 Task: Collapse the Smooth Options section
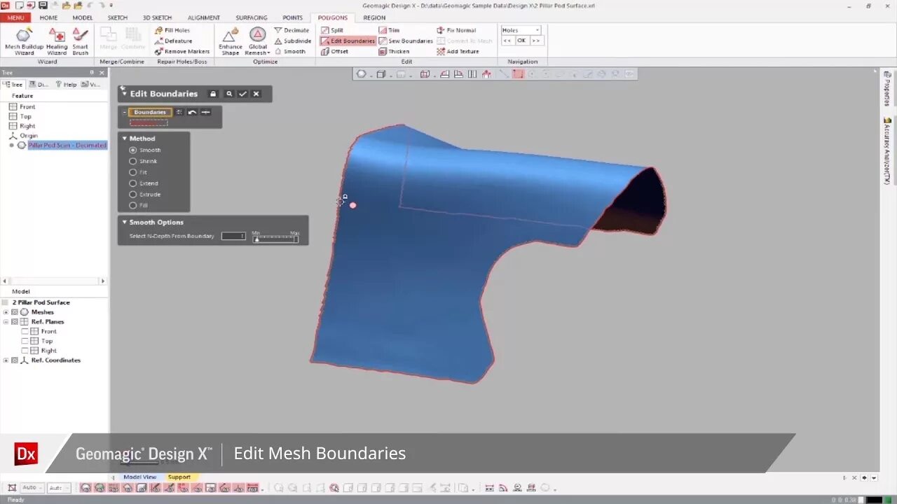click(125, 223)
